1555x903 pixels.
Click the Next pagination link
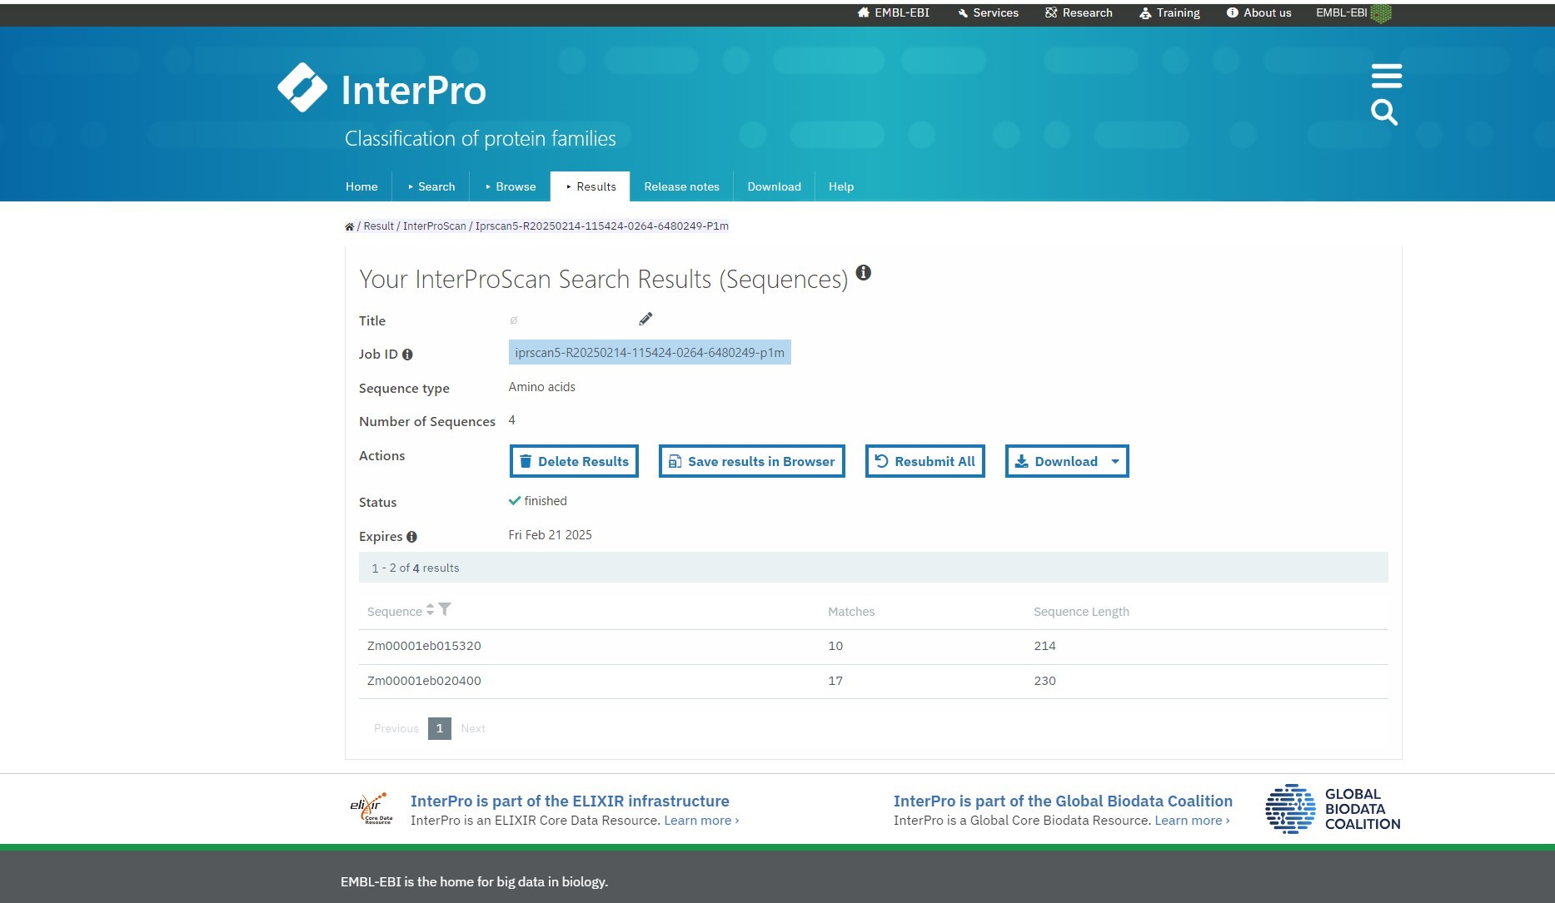click(x=473, y=728)
